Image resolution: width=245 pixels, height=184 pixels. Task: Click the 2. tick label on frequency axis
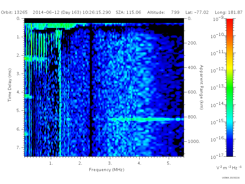tap(80, 163)
